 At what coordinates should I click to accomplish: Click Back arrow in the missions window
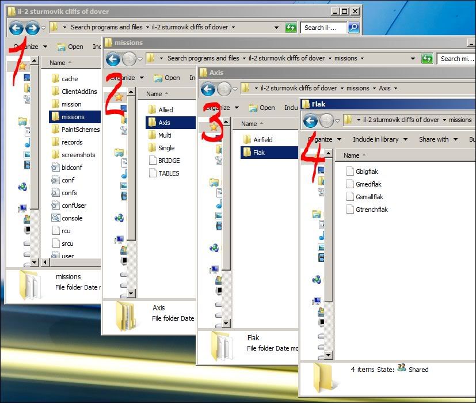coord(113,59)
